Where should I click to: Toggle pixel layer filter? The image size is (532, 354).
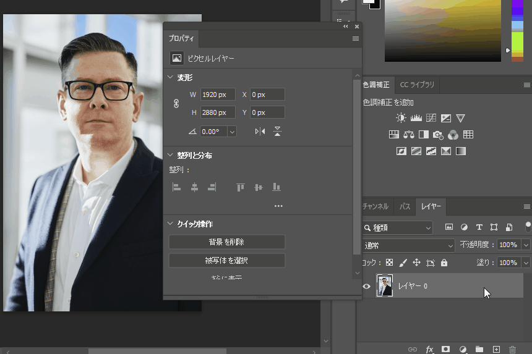pos(449,227)
